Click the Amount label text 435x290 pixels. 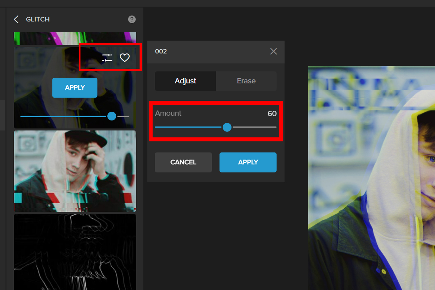168,113
